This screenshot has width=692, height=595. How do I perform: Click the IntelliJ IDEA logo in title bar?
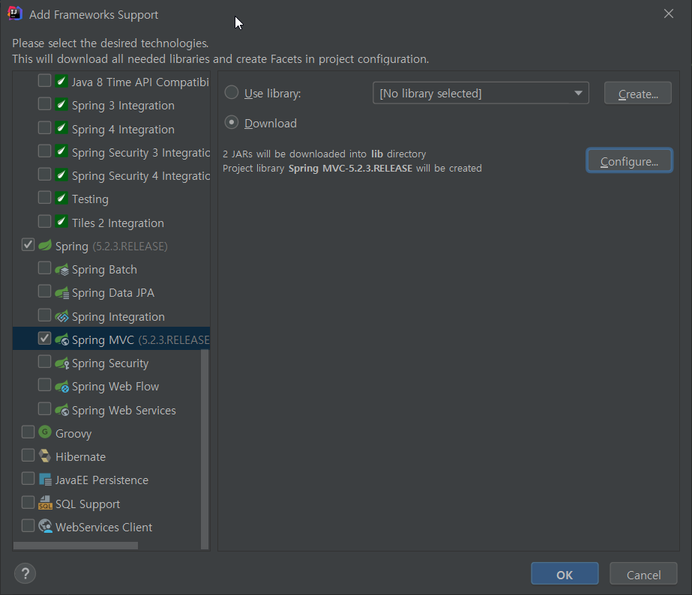tap(14, 13)
